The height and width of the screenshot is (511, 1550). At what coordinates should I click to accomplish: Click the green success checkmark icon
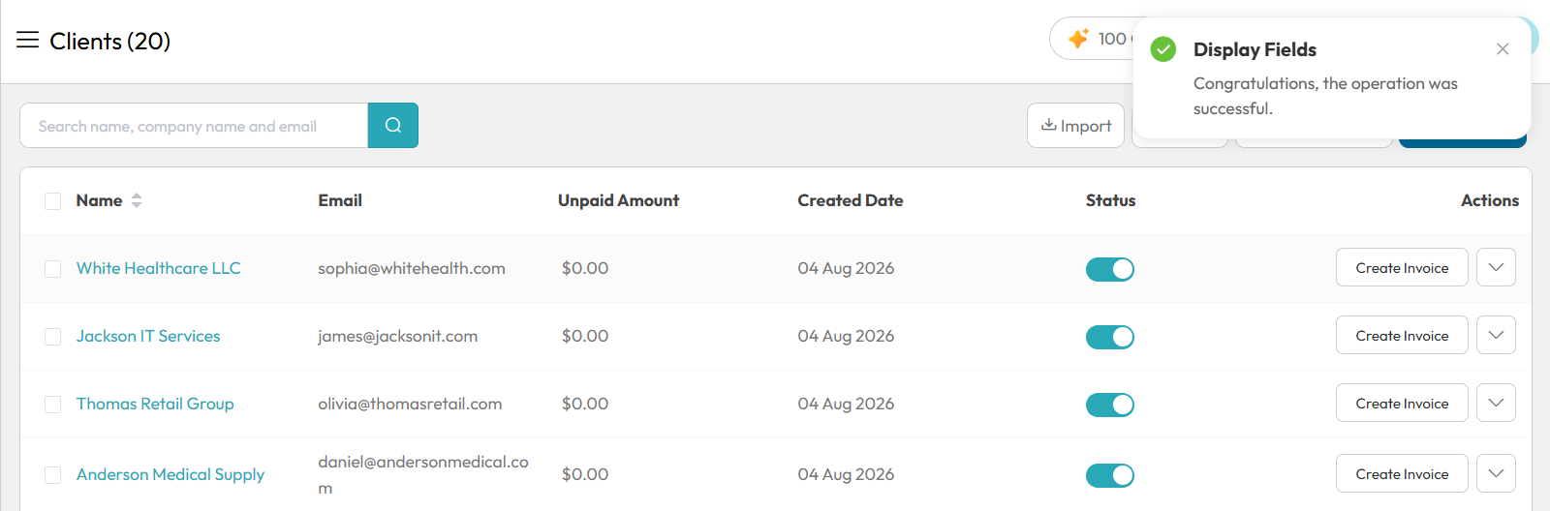pyautogui.click(x=1163, y=49)
